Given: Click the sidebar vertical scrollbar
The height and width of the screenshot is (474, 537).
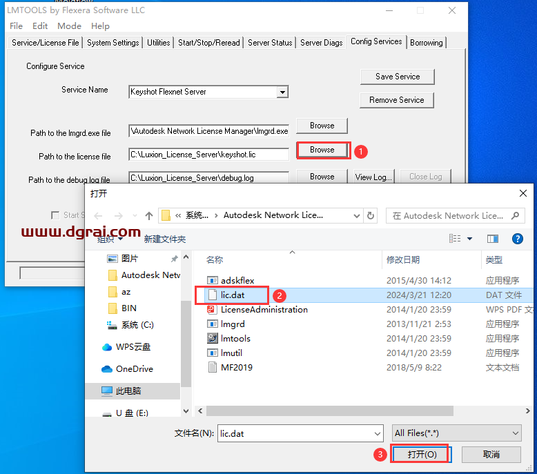Looking at the screenshot, I should coord(186,344).
